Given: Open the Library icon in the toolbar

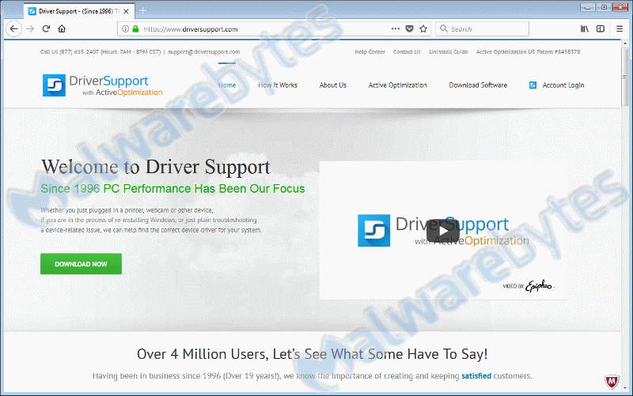Looking at the screenshot, I should 585,28.
